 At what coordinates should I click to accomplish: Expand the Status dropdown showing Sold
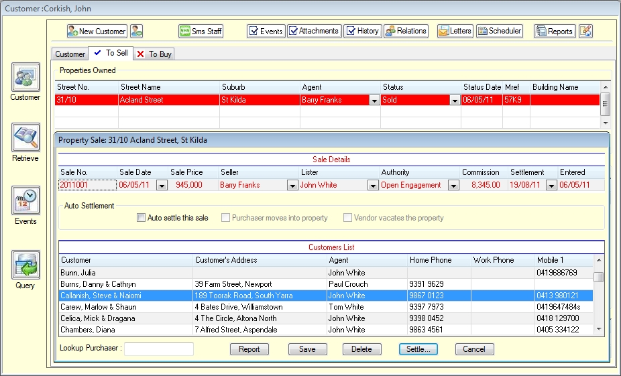[454, 100]
